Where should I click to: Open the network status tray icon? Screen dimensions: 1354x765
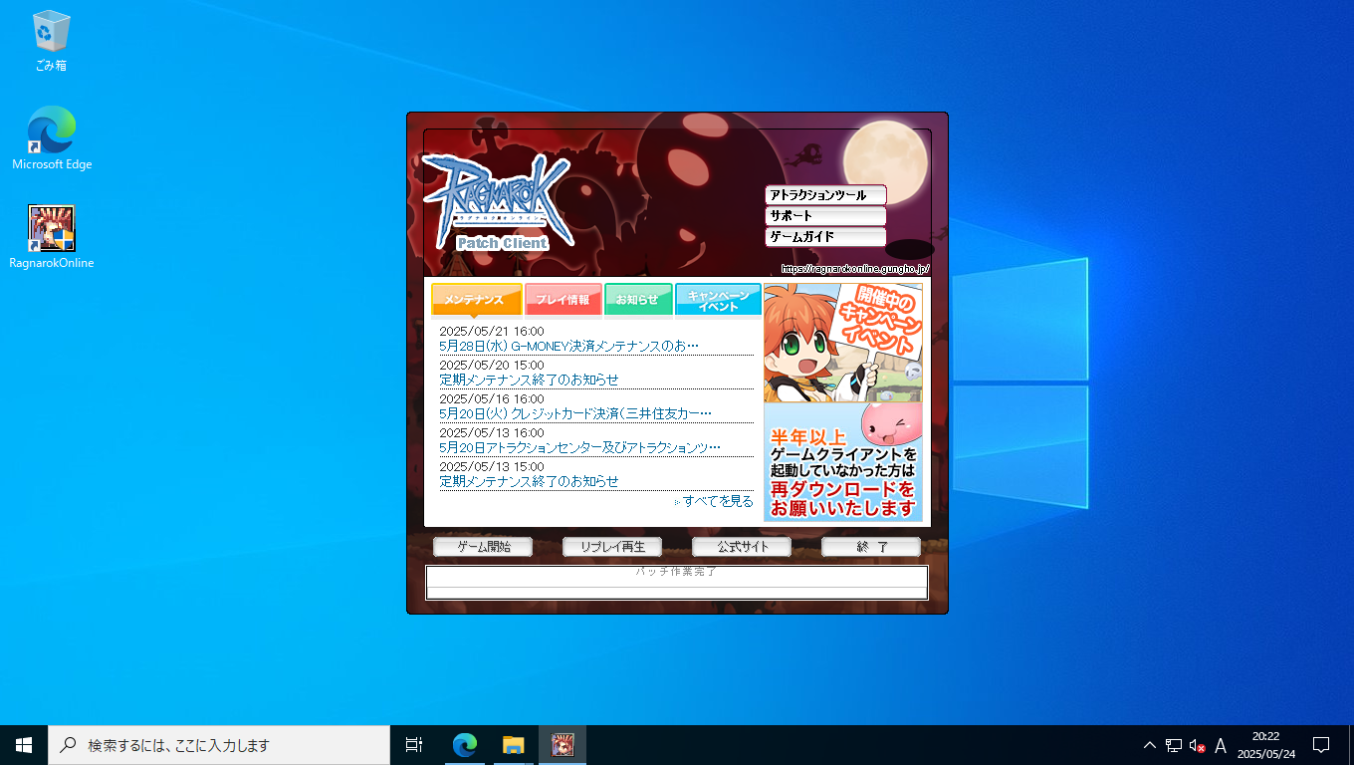pyautogui.click(x=1174, y=745)
